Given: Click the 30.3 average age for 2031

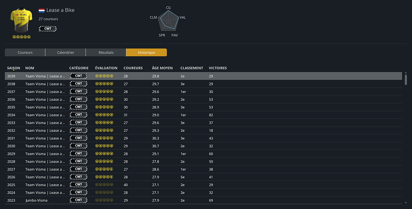Looking at the screenshot, I should pyautogui.click(x=156, y=138).
